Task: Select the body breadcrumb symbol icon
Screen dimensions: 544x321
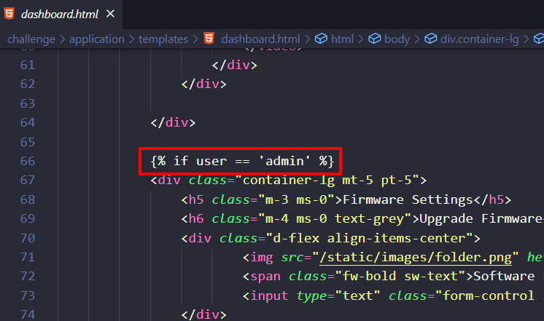Action: click(x=375, y=39)
